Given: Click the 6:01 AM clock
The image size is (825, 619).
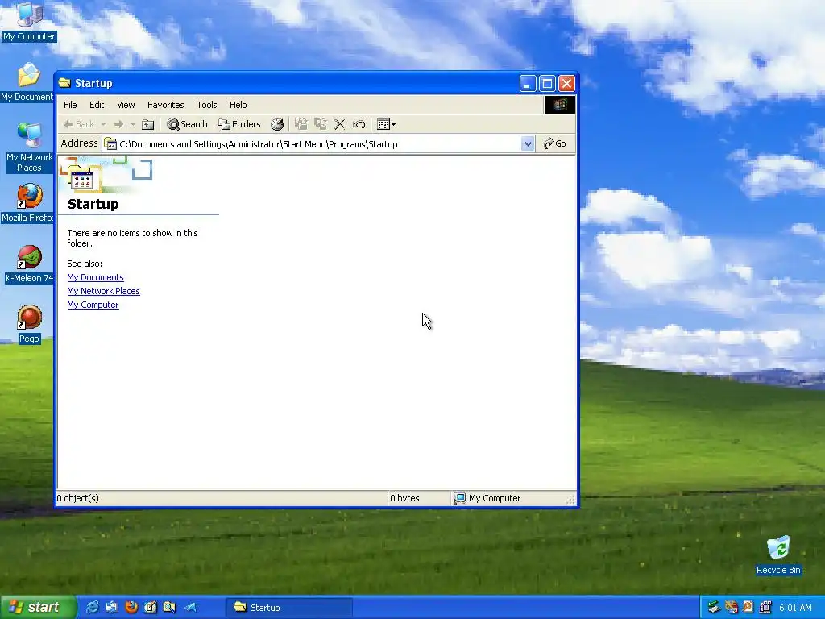Looking at the screenshot, I should coord(795,608).
